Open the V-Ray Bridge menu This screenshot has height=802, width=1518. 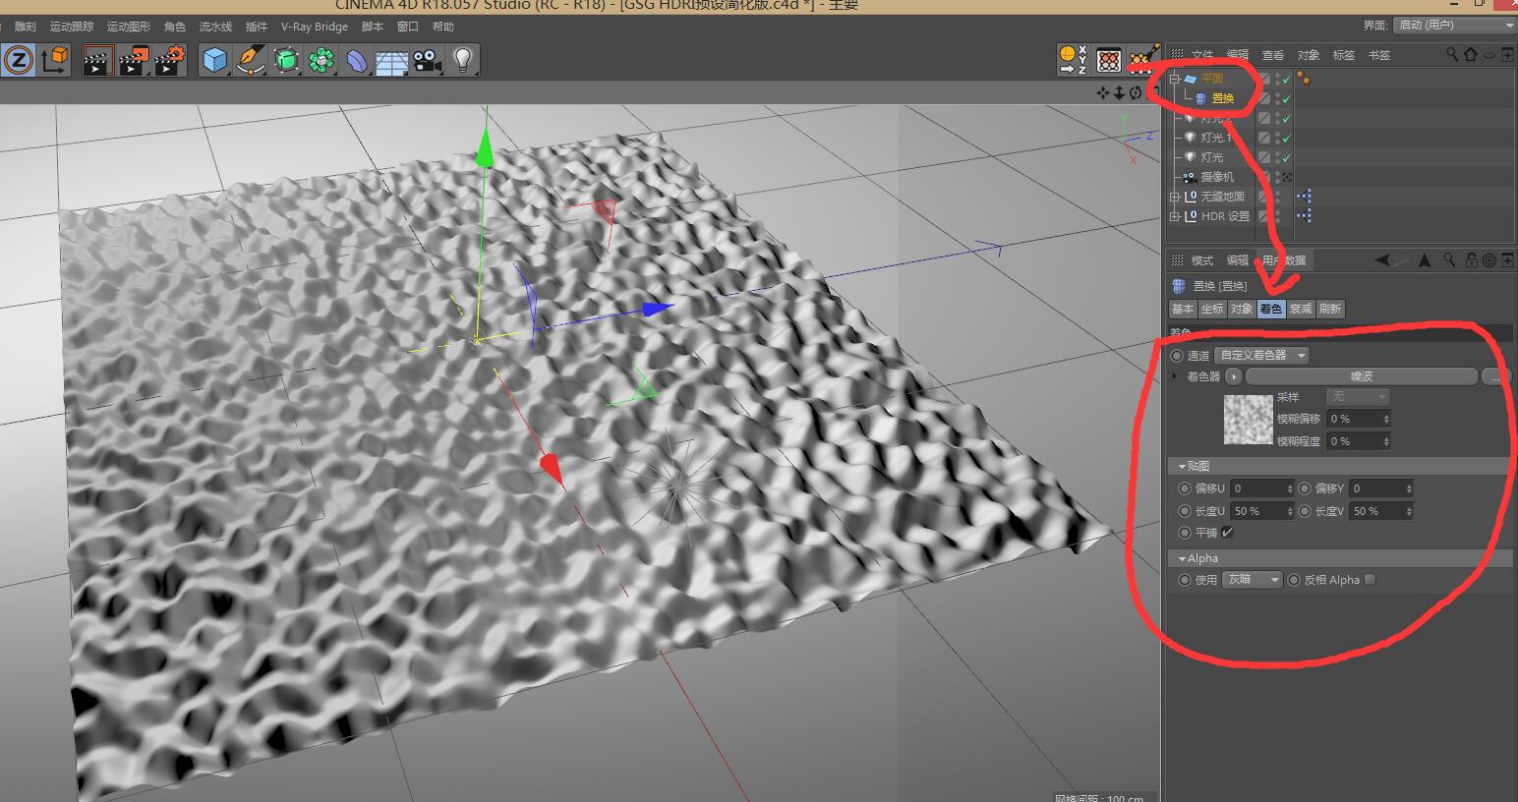point(315,27)
